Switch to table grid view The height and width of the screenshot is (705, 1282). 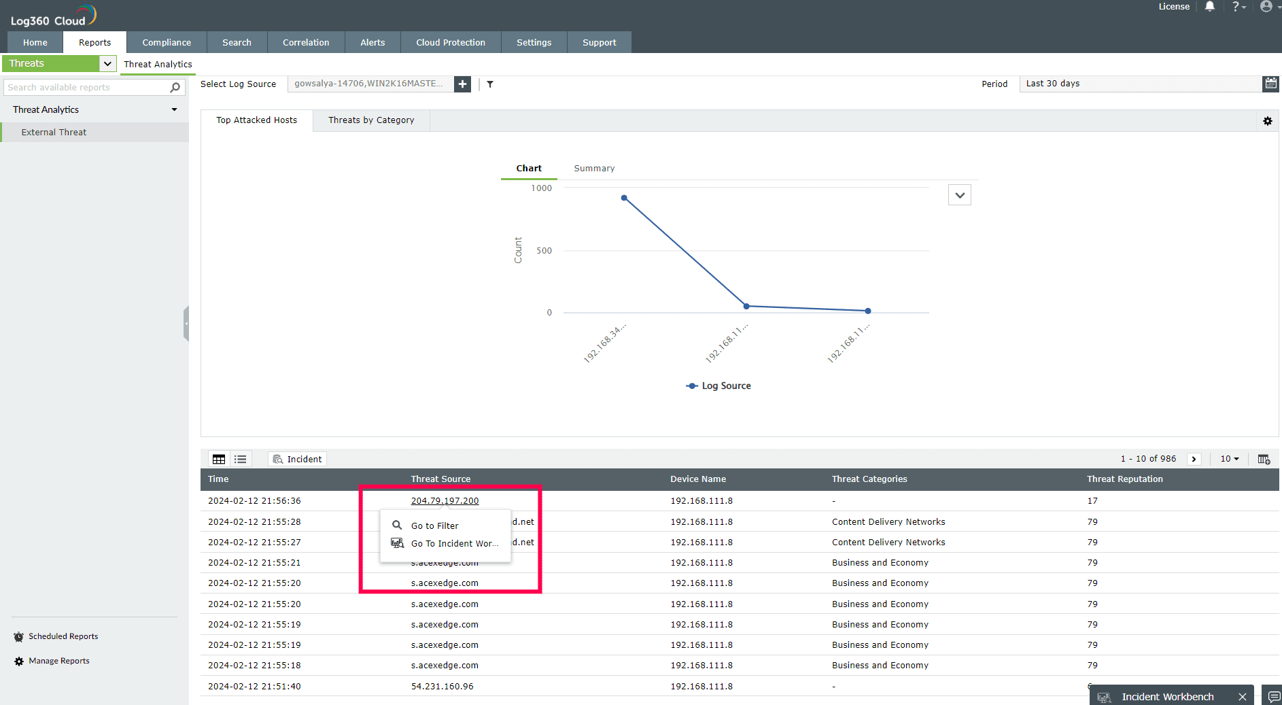219,460
